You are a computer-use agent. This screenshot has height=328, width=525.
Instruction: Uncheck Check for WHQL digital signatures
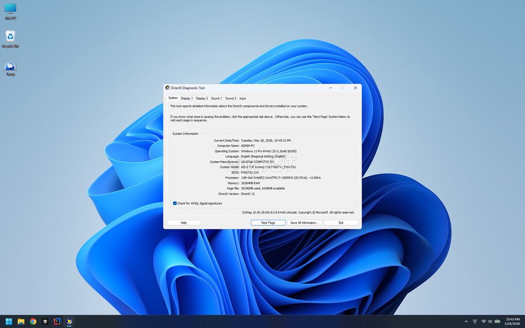coord(175,203)
